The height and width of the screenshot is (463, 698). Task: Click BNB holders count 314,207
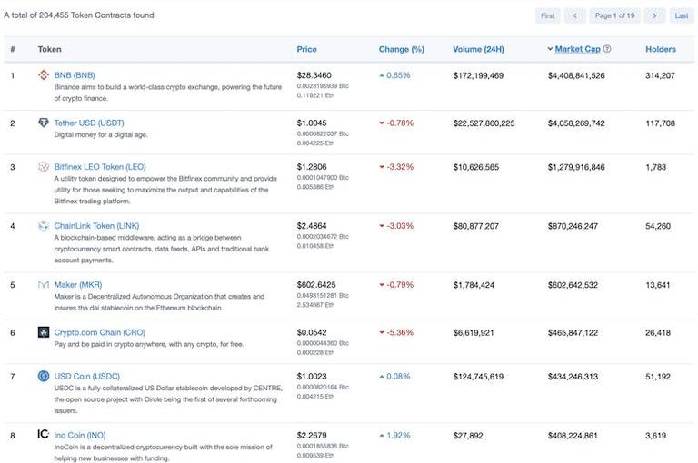[660, 75]
